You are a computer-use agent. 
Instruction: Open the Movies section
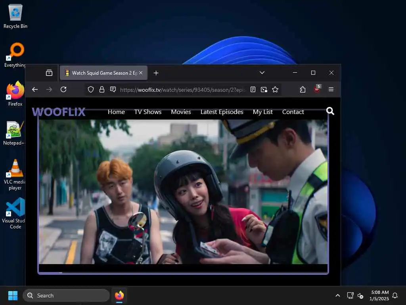point(181,112)
